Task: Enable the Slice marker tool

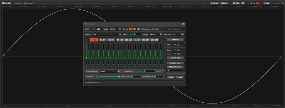Action: (237, 3)
